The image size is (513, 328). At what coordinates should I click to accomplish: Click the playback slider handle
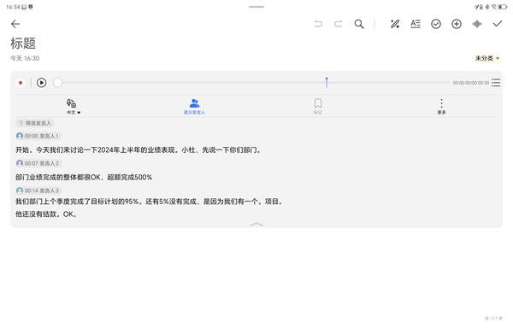click(57, 83)
